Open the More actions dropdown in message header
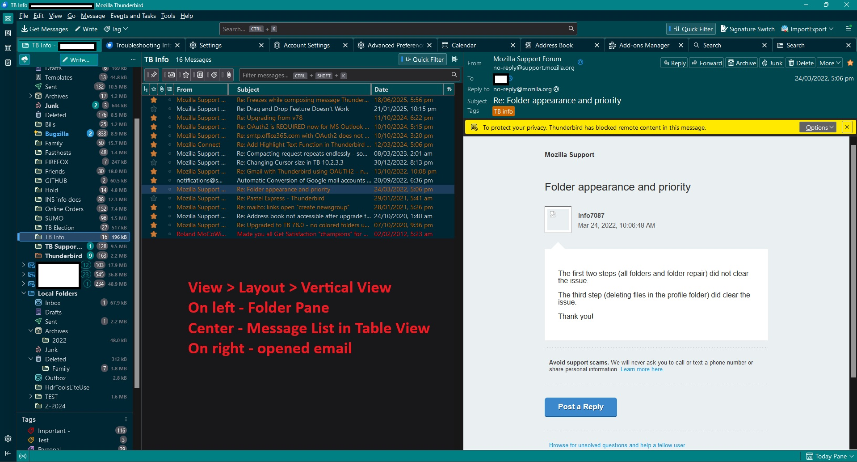The height and width of the screenshot is (462, 857). pos(830,63)
